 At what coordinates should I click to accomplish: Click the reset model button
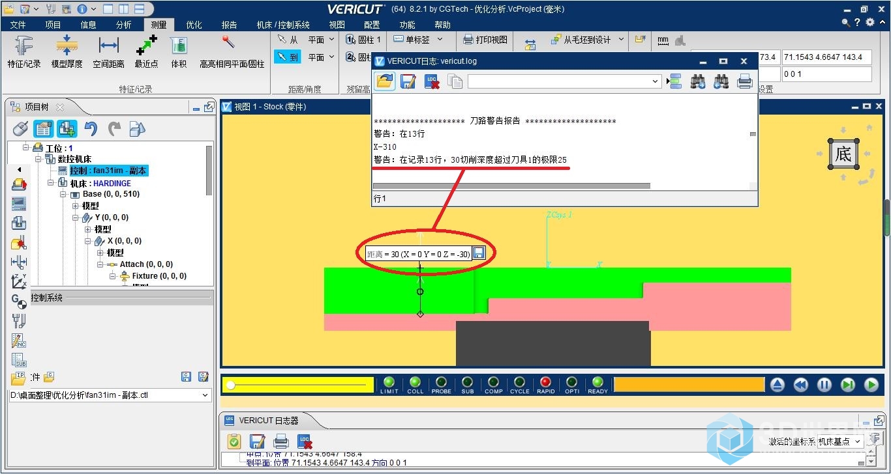pyautogui.click(x=777, y=385)
